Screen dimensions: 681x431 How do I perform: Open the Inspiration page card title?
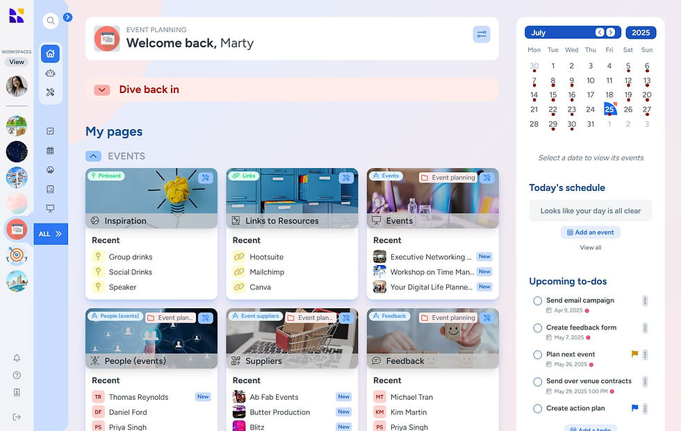click(125, 221)
